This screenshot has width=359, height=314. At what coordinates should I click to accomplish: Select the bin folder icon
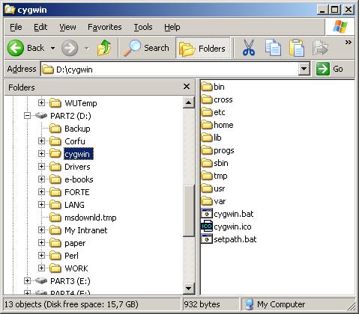coord(207,87)
